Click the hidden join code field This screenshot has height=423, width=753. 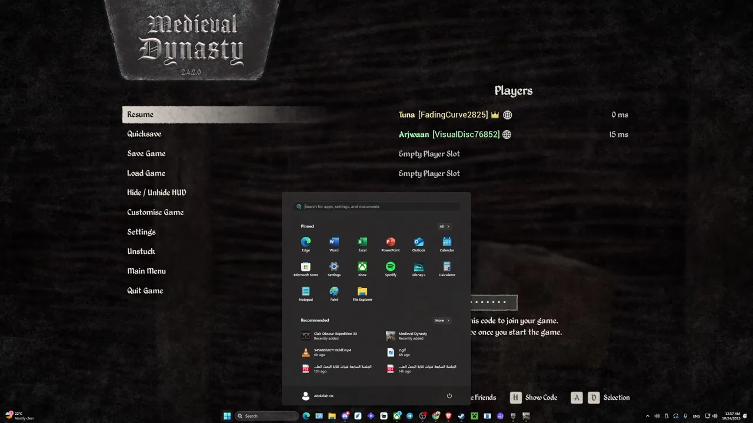[x=494, y=303]
